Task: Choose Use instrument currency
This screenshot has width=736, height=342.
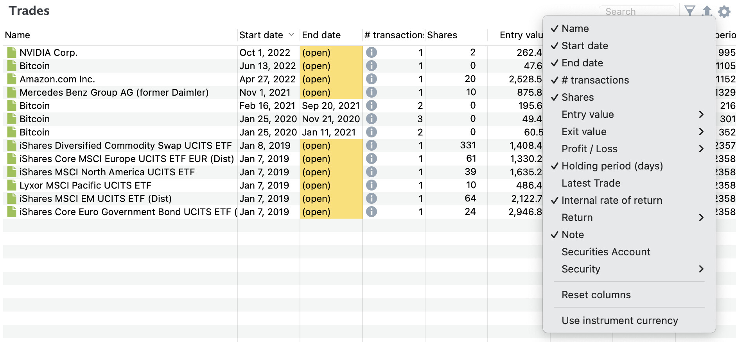Action: coord(629,321)
